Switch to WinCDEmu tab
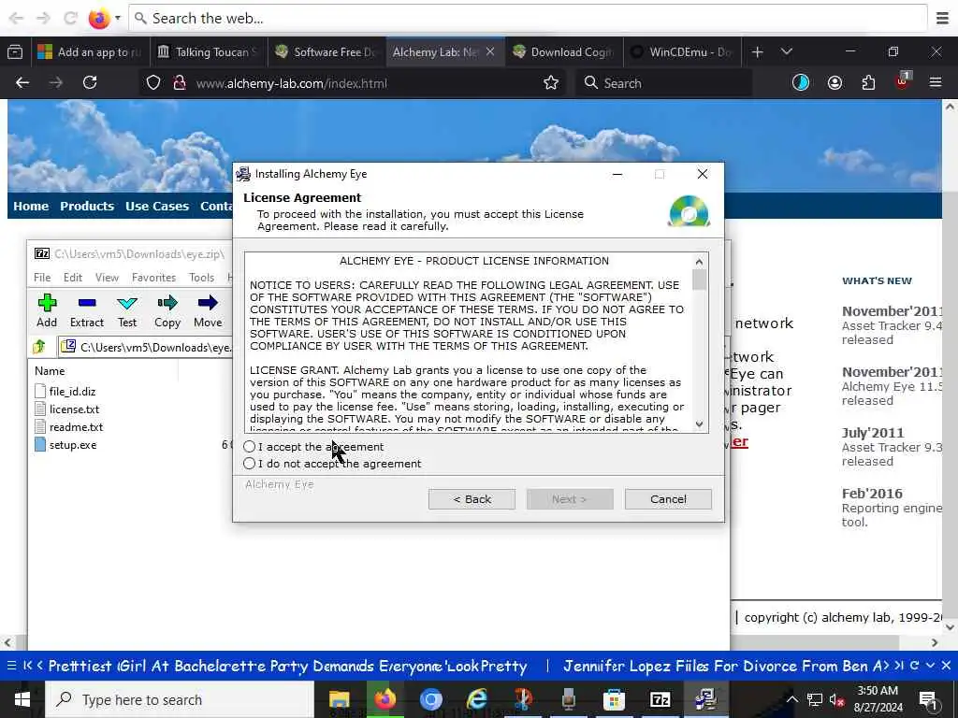 (x=682, y=52)
